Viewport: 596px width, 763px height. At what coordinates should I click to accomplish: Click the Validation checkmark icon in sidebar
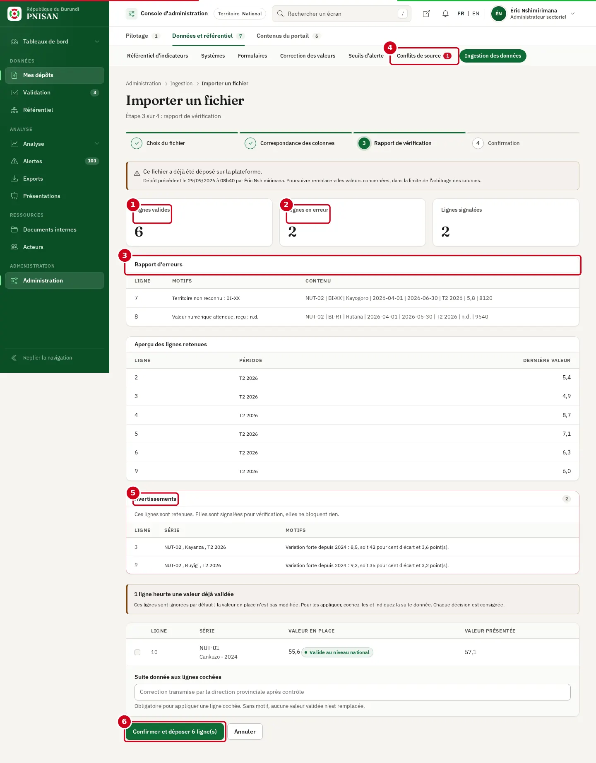pos(14,93)
